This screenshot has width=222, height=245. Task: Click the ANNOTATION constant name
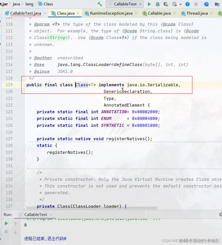tap(114, 112)
